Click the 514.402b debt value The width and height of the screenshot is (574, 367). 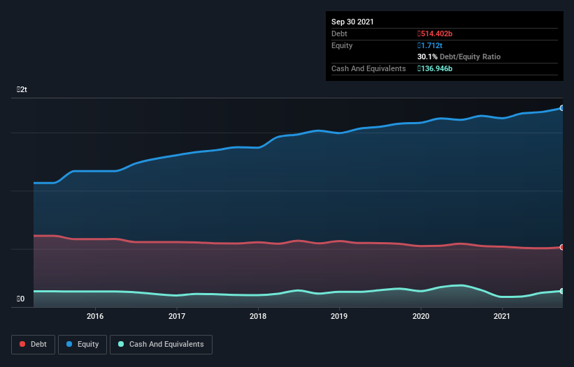(x=435, y=33)
